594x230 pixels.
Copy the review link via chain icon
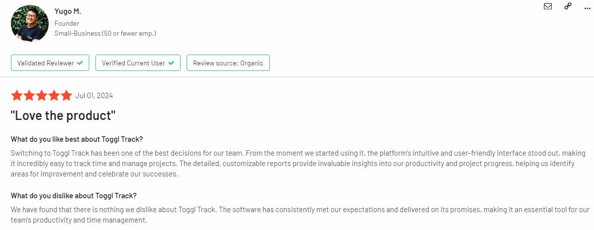point(568,6)
